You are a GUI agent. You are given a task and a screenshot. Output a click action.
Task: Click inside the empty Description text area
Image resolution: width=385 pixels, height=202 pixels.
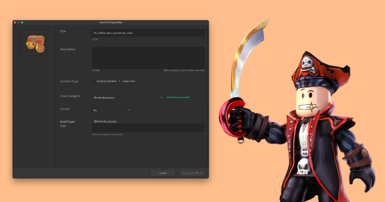click(148, 58)
